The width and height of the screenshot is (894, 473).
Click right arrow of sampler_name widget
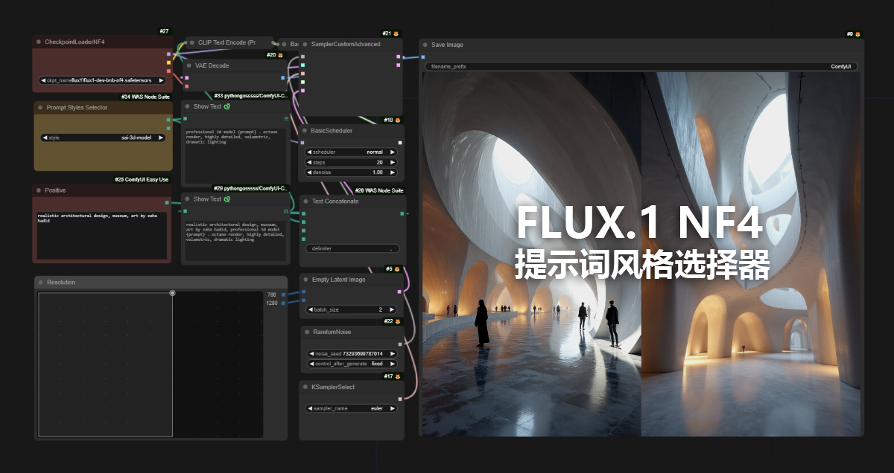[x=393, y=408]
